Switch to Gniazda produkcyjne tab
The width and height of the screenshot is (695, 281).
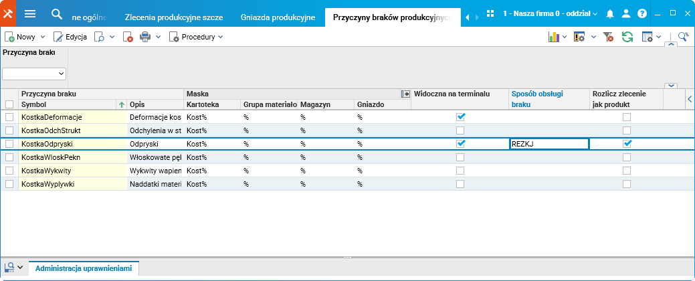tap(278, 17)
